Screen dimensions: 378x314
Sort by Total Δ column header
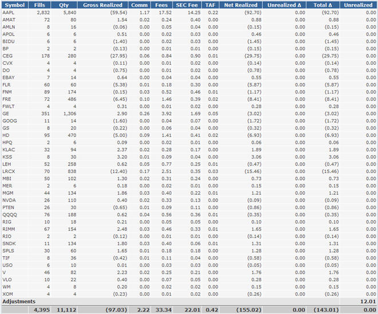pos(323,5)
